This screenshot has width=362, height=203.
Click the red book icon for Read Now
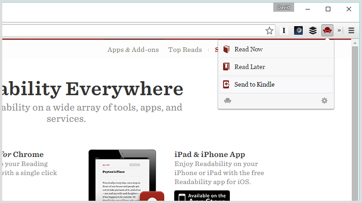coord(226,49)
